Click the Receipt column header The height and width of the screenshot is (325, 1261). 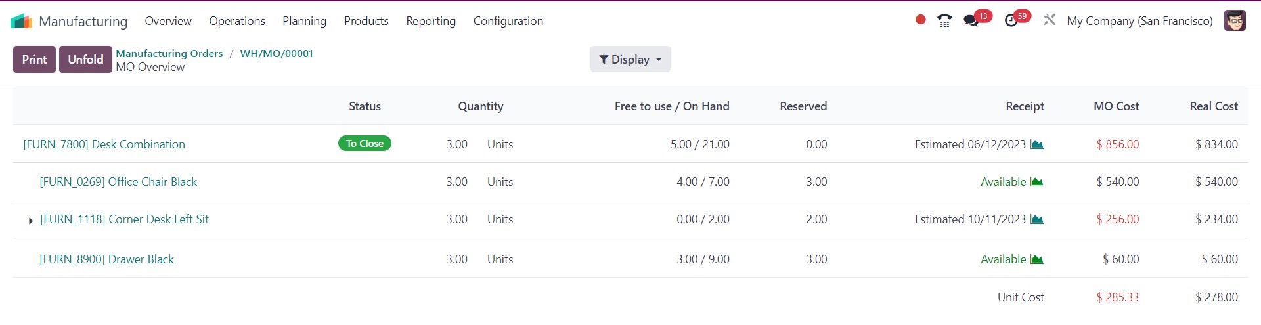[x=1025, y=106]
